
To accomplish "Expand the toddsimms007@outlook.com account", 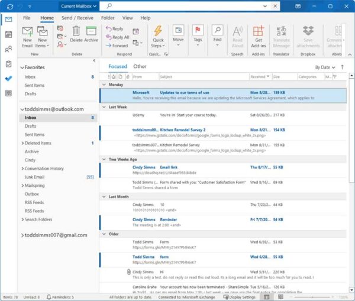I will pyautogui.click(x=22, y=235).
